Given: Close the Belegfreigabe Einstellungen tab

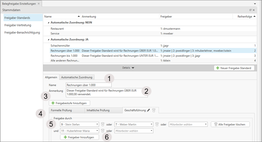Looking at the screenshot, I should pos(39,4).
